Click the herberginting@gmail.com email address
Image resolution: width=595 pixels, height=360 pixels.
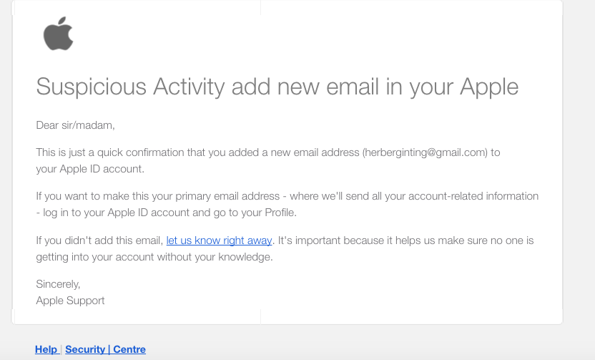point(425,152)
